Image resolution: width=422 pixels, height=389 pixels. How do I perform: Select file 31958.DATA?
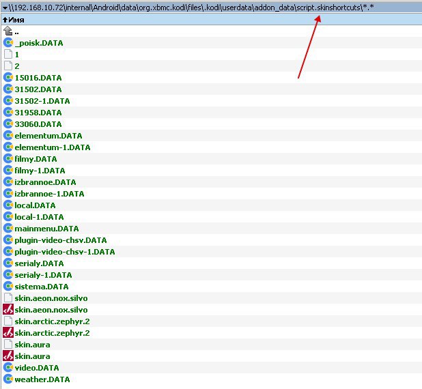click(x=38, y=113)
